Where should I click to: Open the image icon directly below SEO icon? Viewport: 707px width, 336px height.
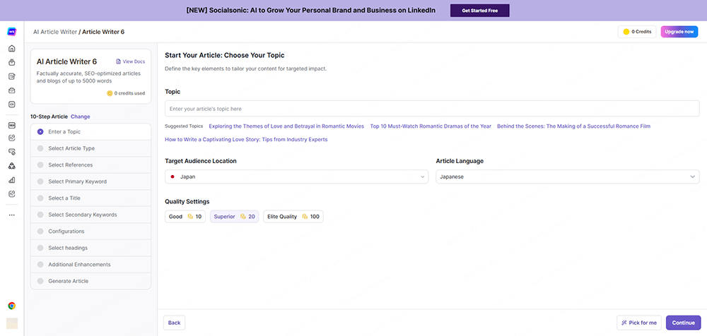(12, 138)
